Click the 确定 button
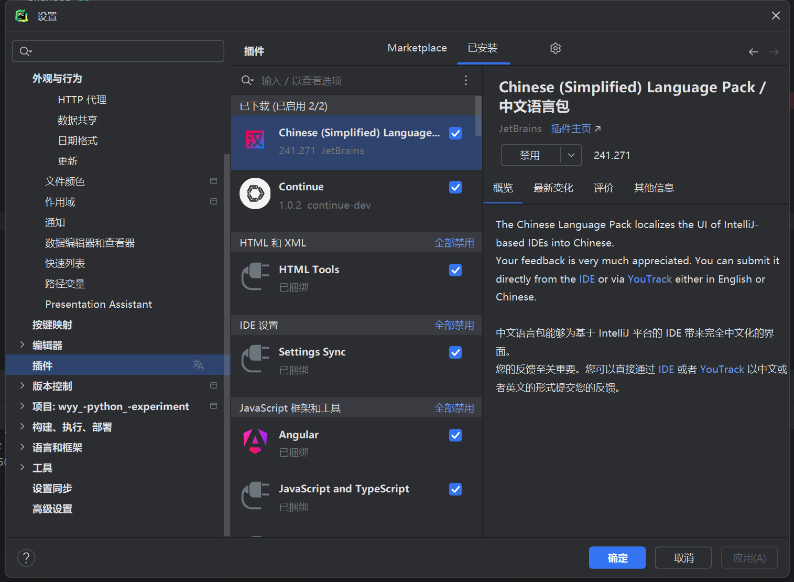 (617, 558)
